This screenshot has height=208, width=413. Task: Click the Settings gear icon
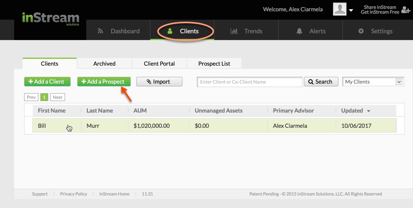tap(361, 31)
